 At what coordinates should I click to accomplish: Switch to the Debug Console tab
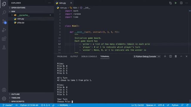tap(89, 56)
